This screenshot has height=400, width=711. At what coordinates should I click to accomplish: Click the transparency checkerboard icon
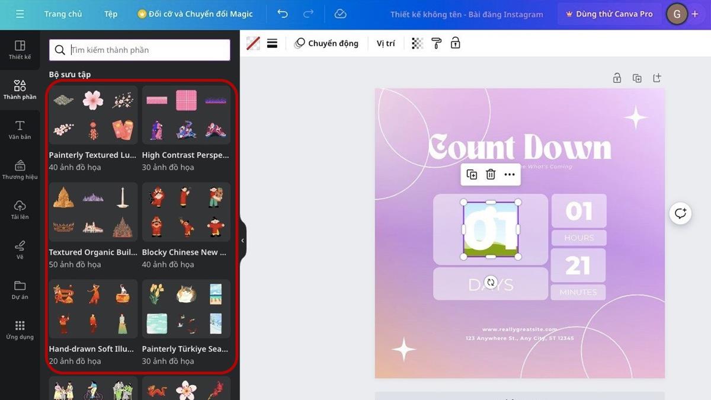tap(417, 43)
